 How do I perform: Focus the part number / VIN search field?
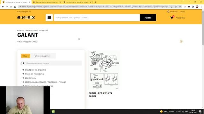(x=97, y=18)
